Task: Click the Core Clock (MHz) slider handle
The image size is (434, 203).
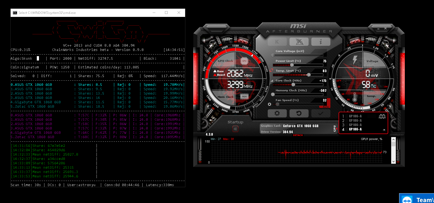Action: (293, 85)
